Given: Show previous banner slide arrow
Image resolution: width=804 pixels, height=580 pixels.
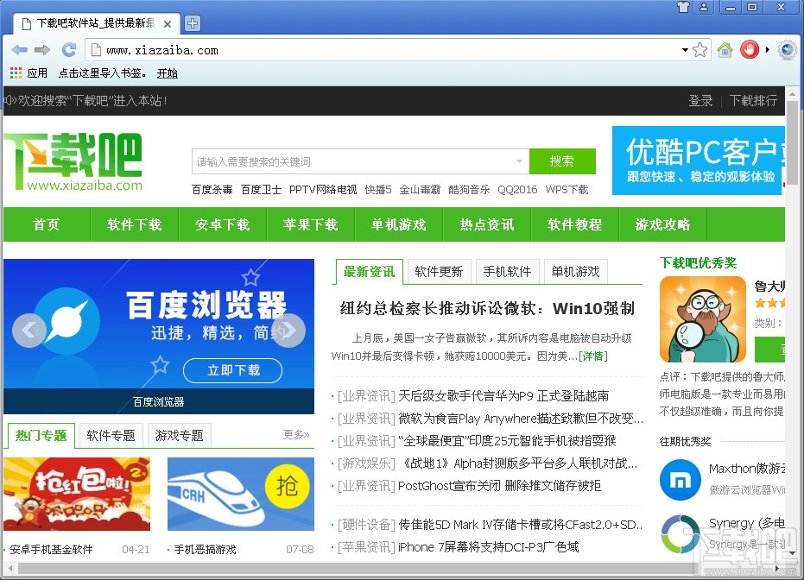Looking at the screenshot, I should click(29, 331).
